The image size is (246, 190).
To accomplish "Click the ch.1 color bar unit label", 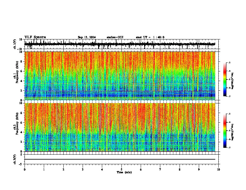I will [233, 81].
